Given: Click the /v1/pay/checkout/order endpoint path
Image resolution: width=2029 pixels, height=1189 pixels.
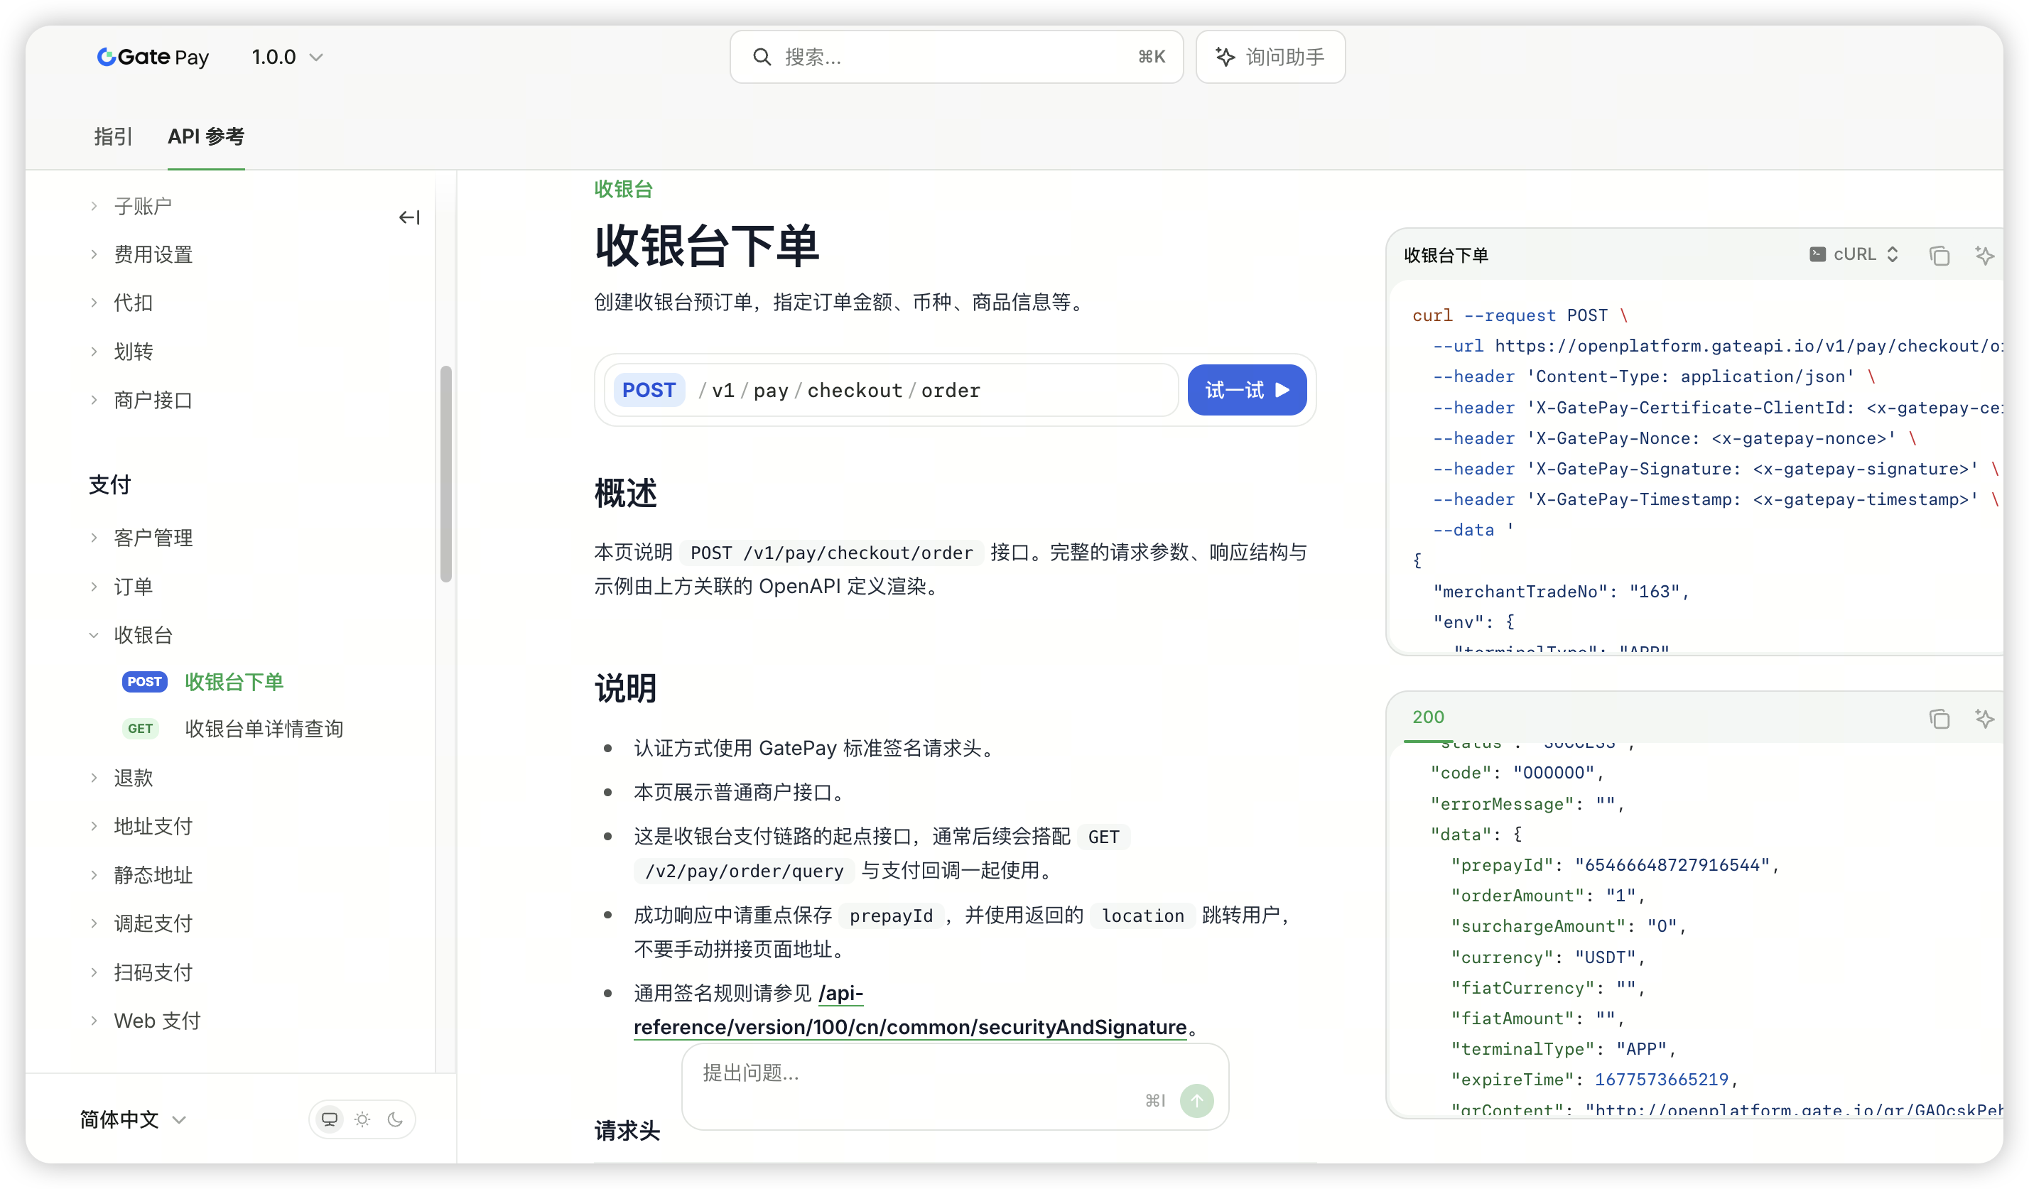Looking at the screenshot, I should point(839,391).
